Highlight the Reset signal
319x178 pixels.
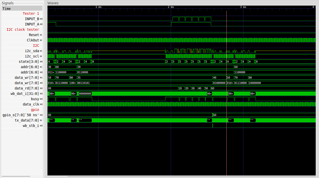34,35
